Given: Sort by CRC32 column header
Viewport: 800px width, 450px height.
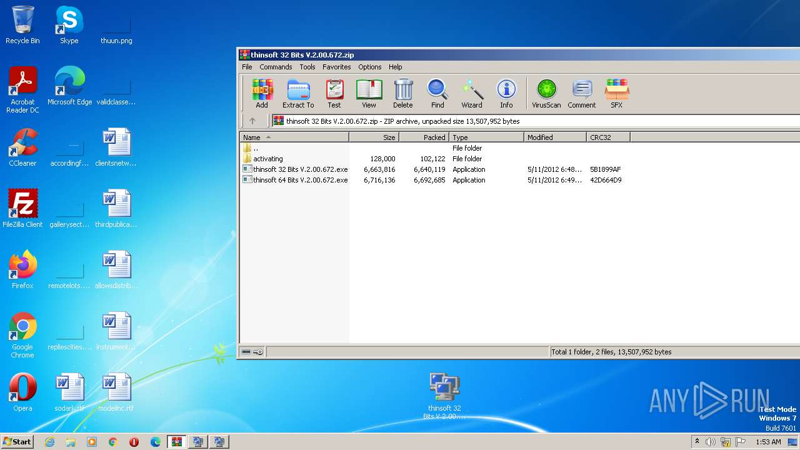Looking at the screenshot, I should point(608,137).
